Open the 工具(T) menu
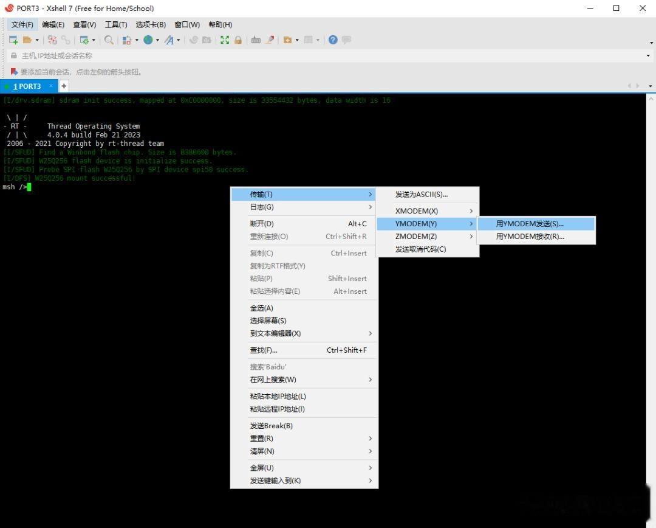 coord(116,25)
